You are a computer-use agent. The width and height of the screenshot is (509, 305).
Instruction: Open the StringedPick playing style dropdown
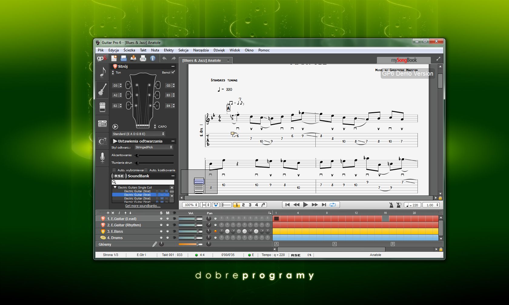154,147
